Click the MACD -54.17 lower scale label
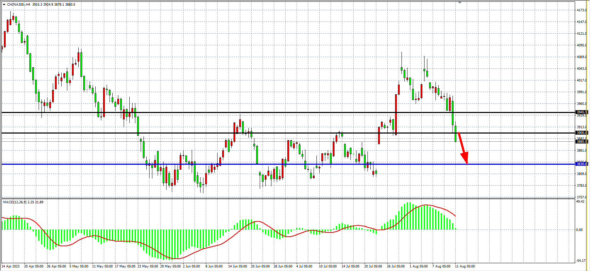 (580, 261)
